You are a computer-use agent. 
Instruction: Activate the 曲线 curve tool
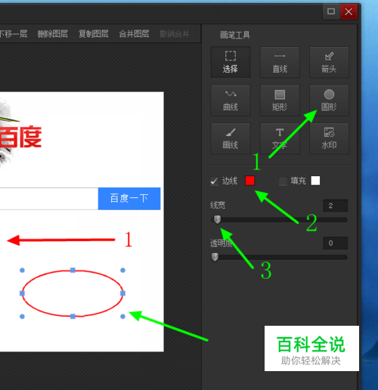[231, 101]
